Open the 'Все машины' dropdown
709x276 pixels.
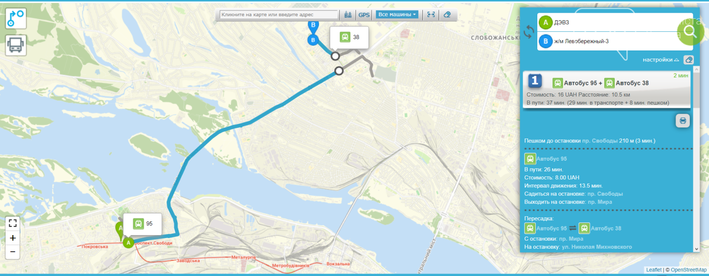click(x=397, y=15)
